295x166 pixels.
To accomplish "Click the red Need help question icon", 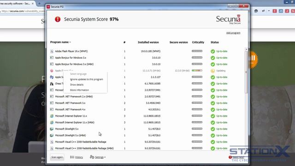I will coord(230,157).
